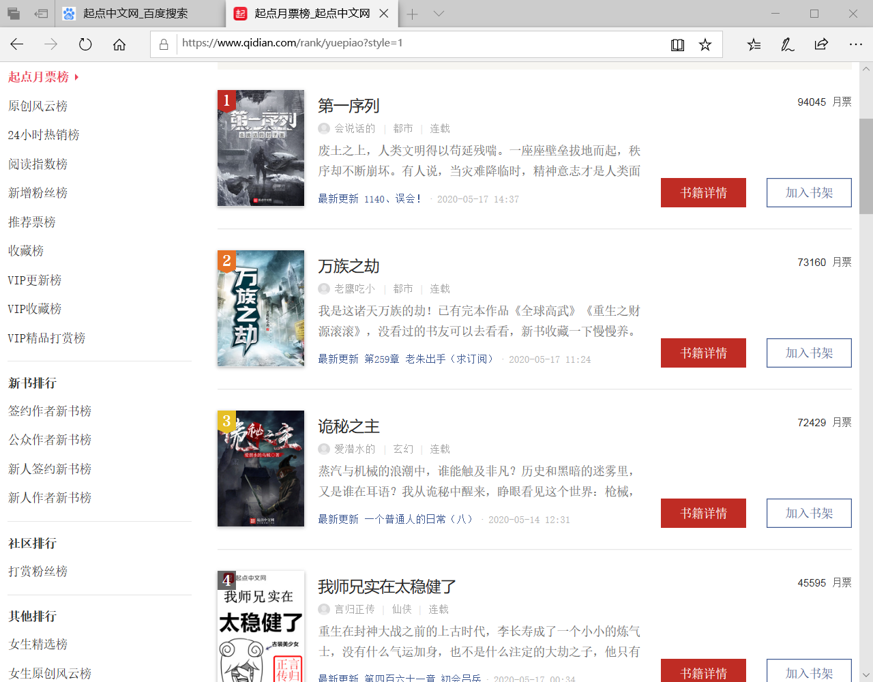Screen dimensions: 873x682
Task: Open the 女生精选榜 ranking
Action: (38, 644)
